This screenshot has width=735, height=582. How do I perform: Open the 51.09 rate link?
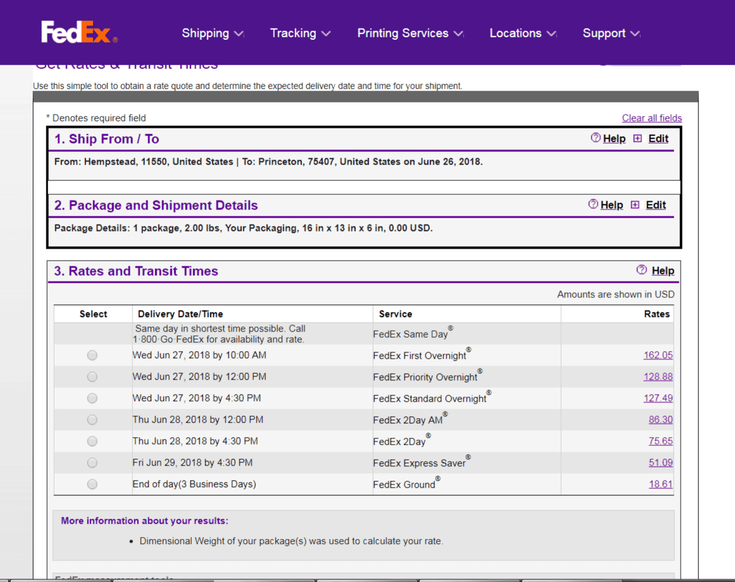click(x=660, y=462)
